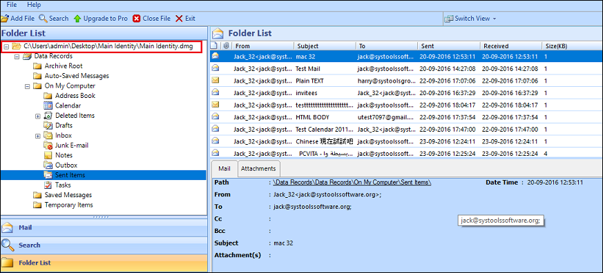Select the 'PCVITA' subject email row
The image size is (603, 273).
tap(406, 153)
